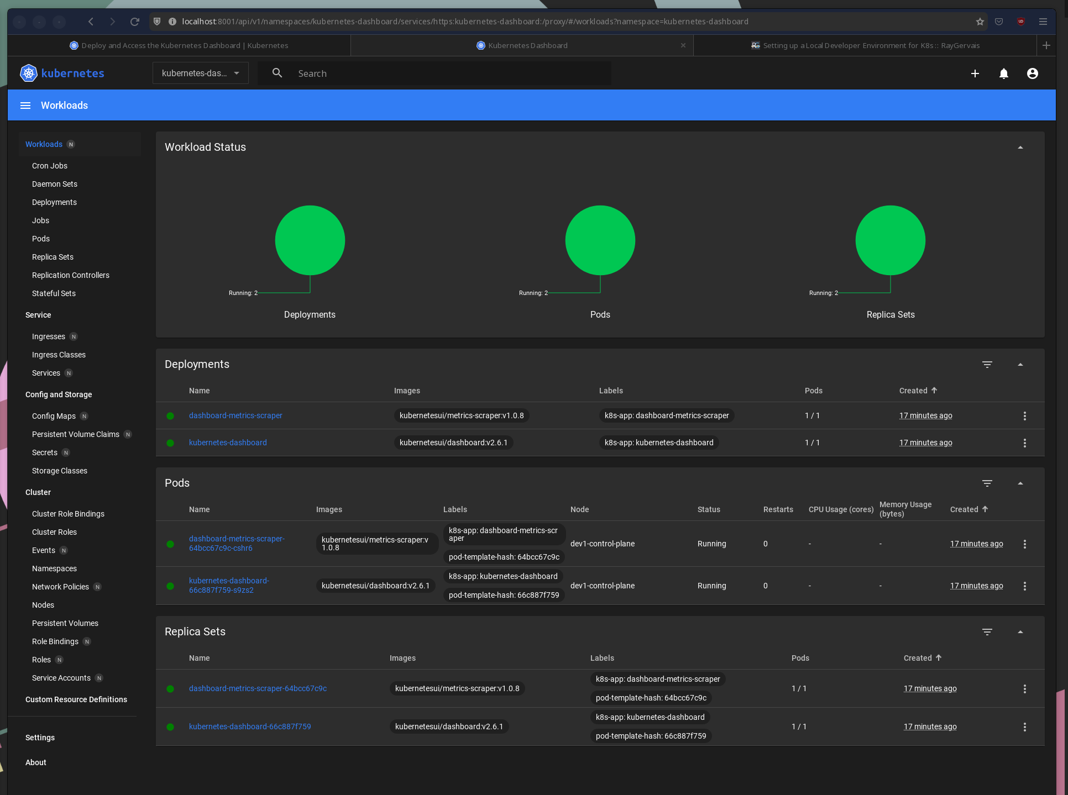Open the filter icon in Replica Sets card
Screen dimensions: 1068x795
pos(987,632)
